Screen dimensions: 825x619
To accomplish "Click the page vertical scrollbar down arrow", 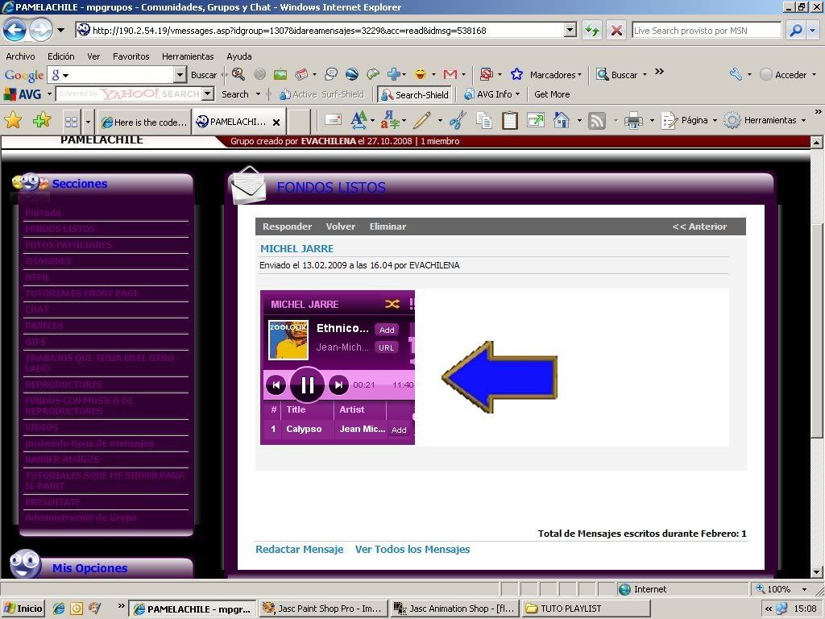I will point(816,571).
